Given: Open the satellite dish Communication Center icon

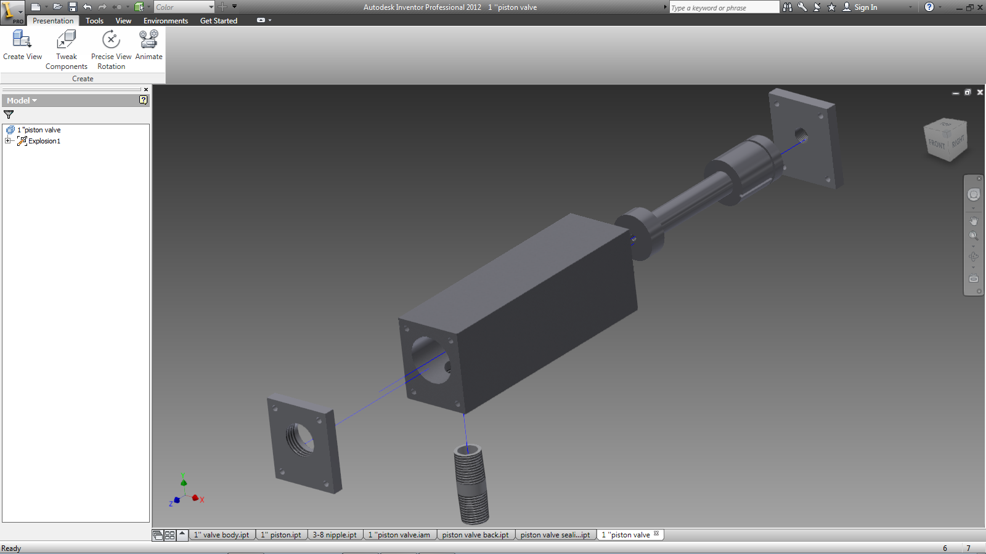Looking at the screenshot, I should 817,7.
